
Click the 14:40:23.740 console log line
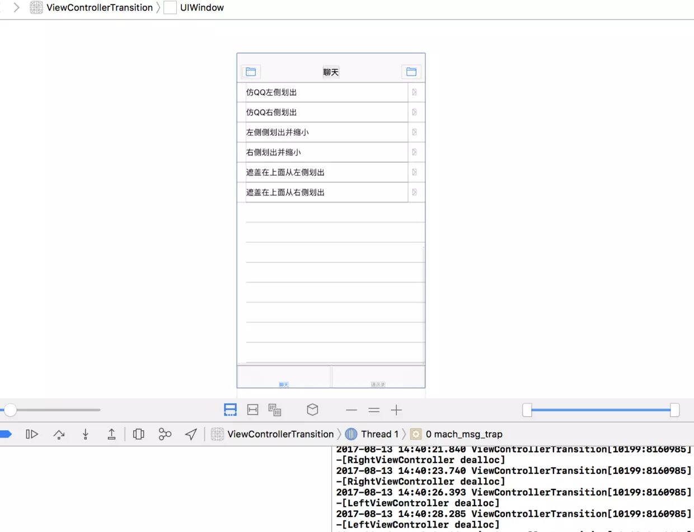(x=513, y=470)
